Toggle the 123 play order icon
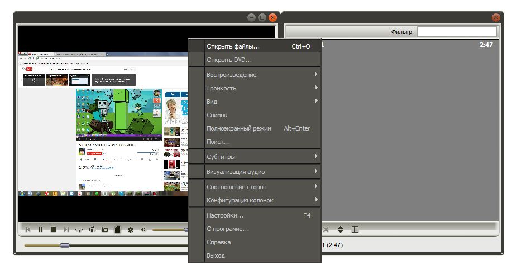 tap(92, 230)
